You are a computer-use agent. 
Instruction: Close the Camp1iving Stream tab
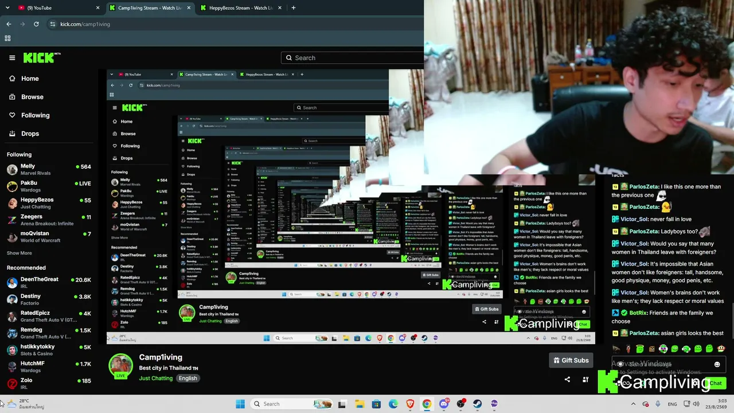(x=189, y=8)
